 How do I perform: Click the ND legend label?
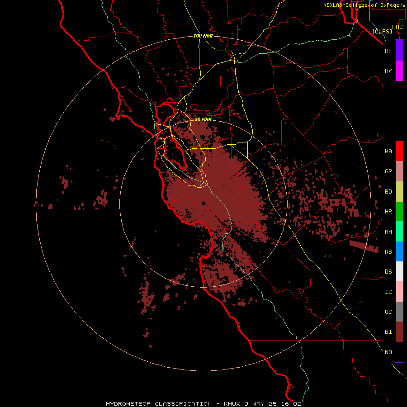coord(388,352)
